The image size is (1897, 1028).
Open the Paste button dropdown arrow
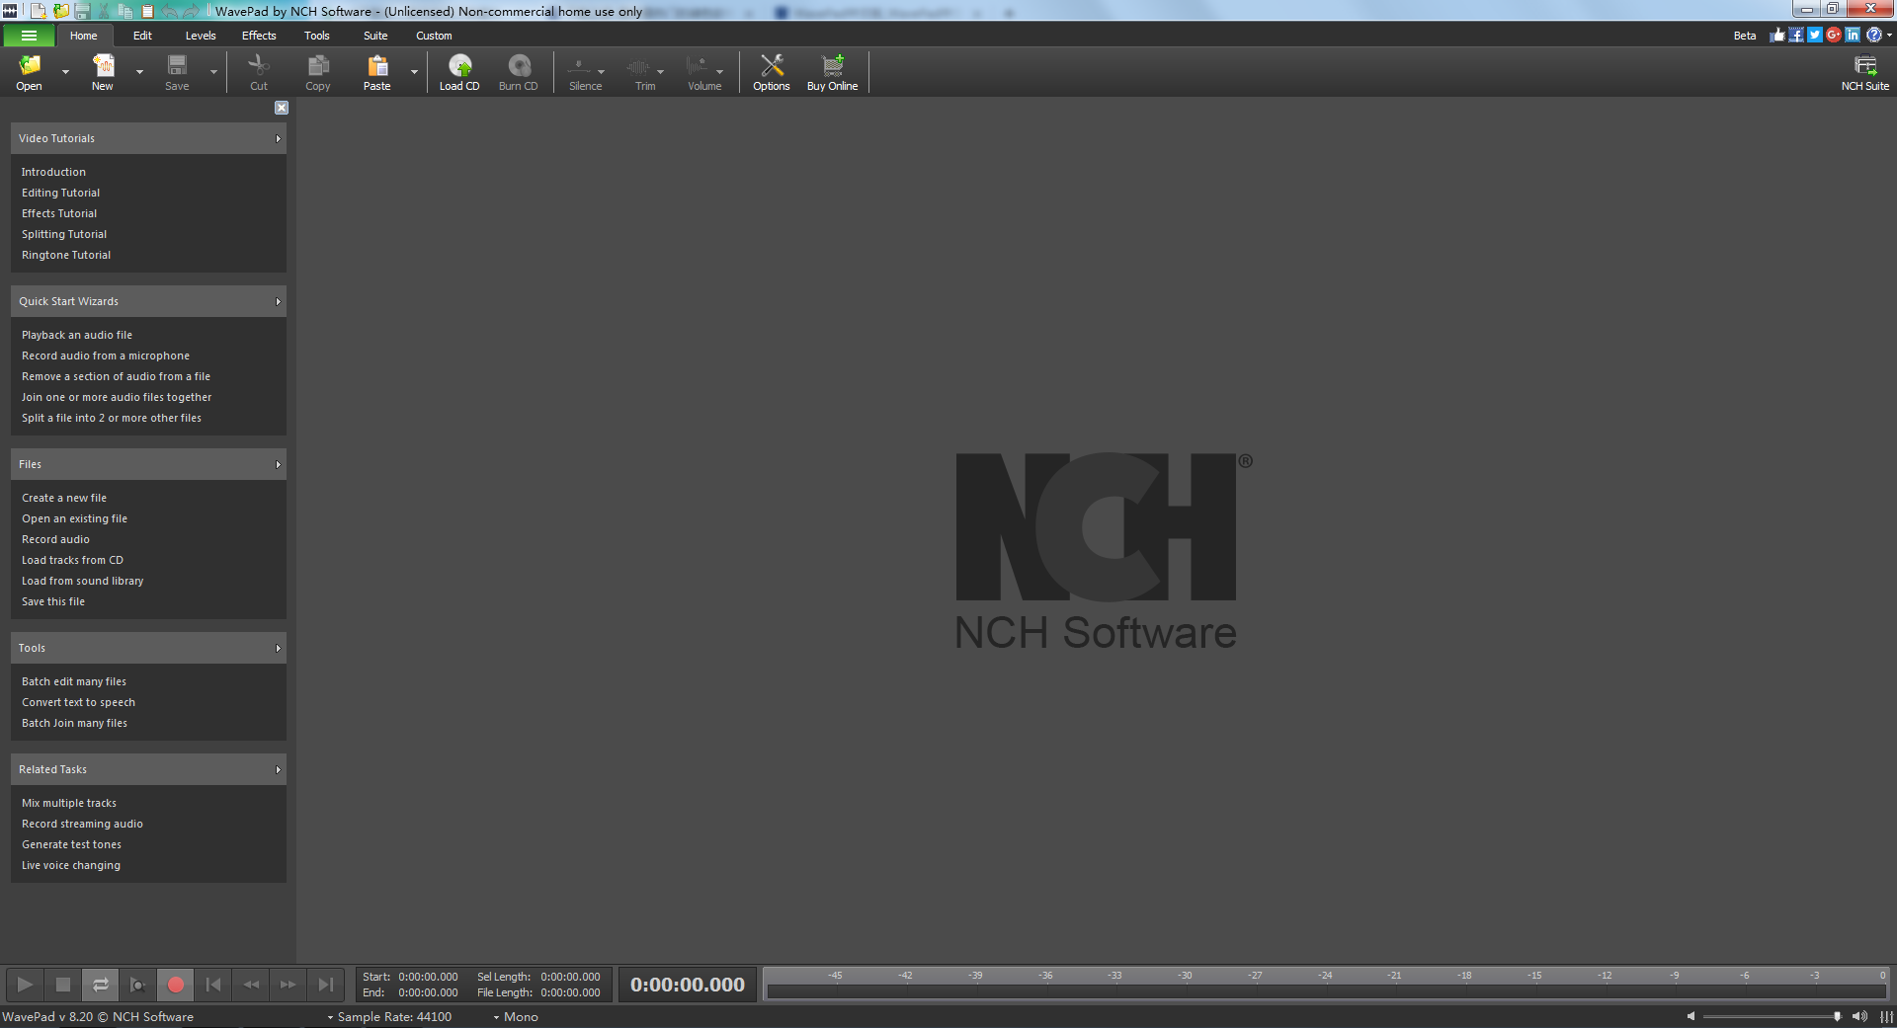[x=414, y=72]
